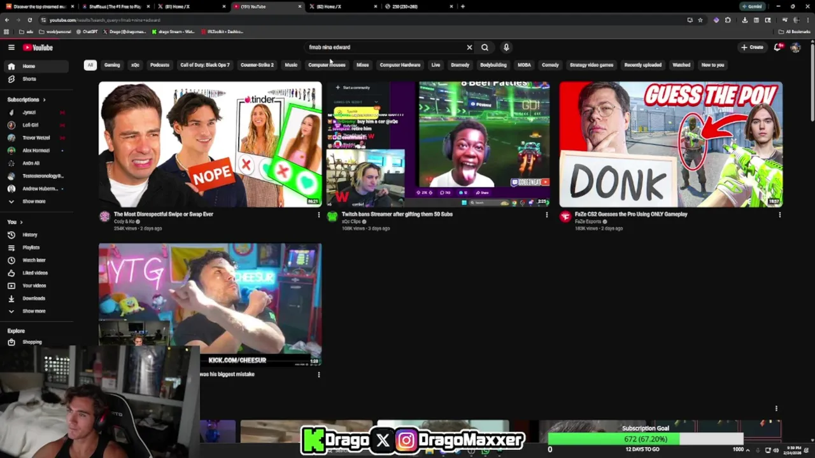Open options menu for Twitch bans Streamer video
This screenshot has height=458, width=815.
[546, 215]
